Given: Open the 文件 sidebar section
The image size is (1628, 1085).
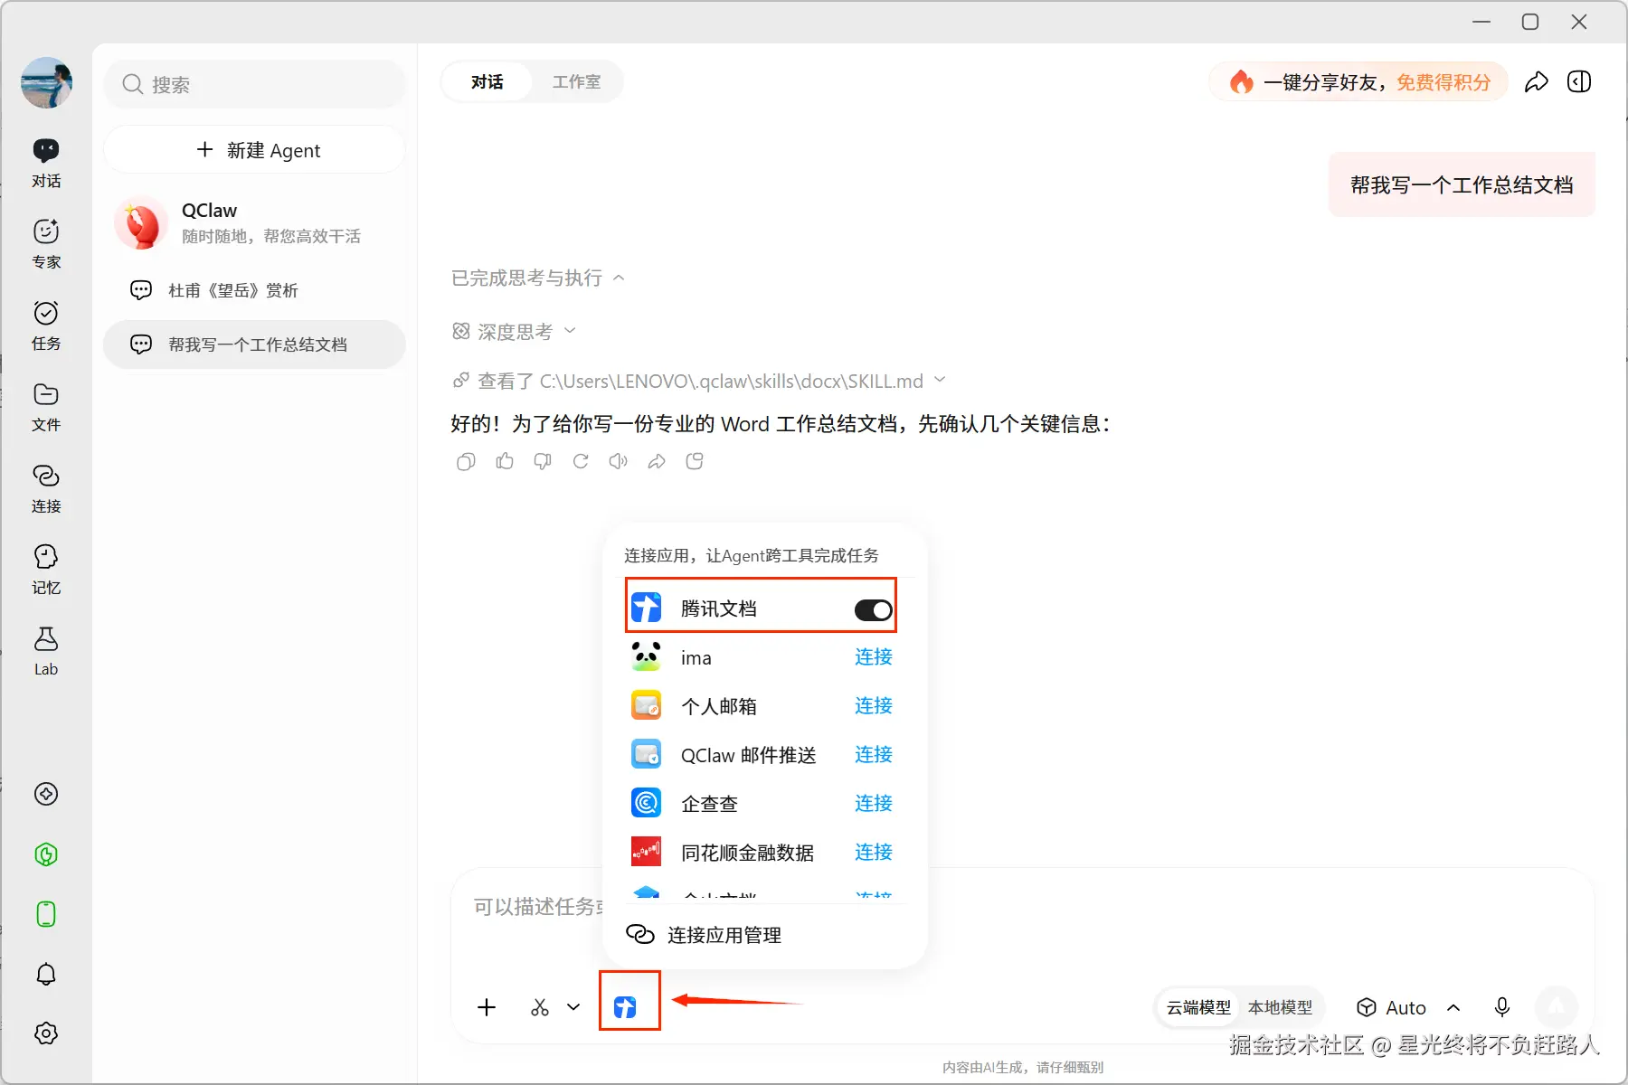Looking at the screenshot, I should tap(46, 407).
